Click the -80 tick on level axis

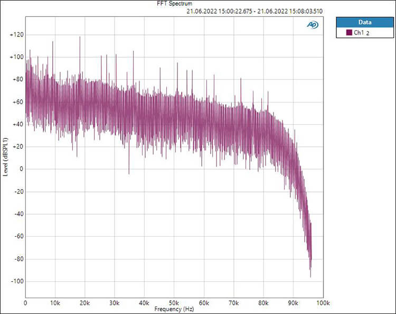(18, 259)
